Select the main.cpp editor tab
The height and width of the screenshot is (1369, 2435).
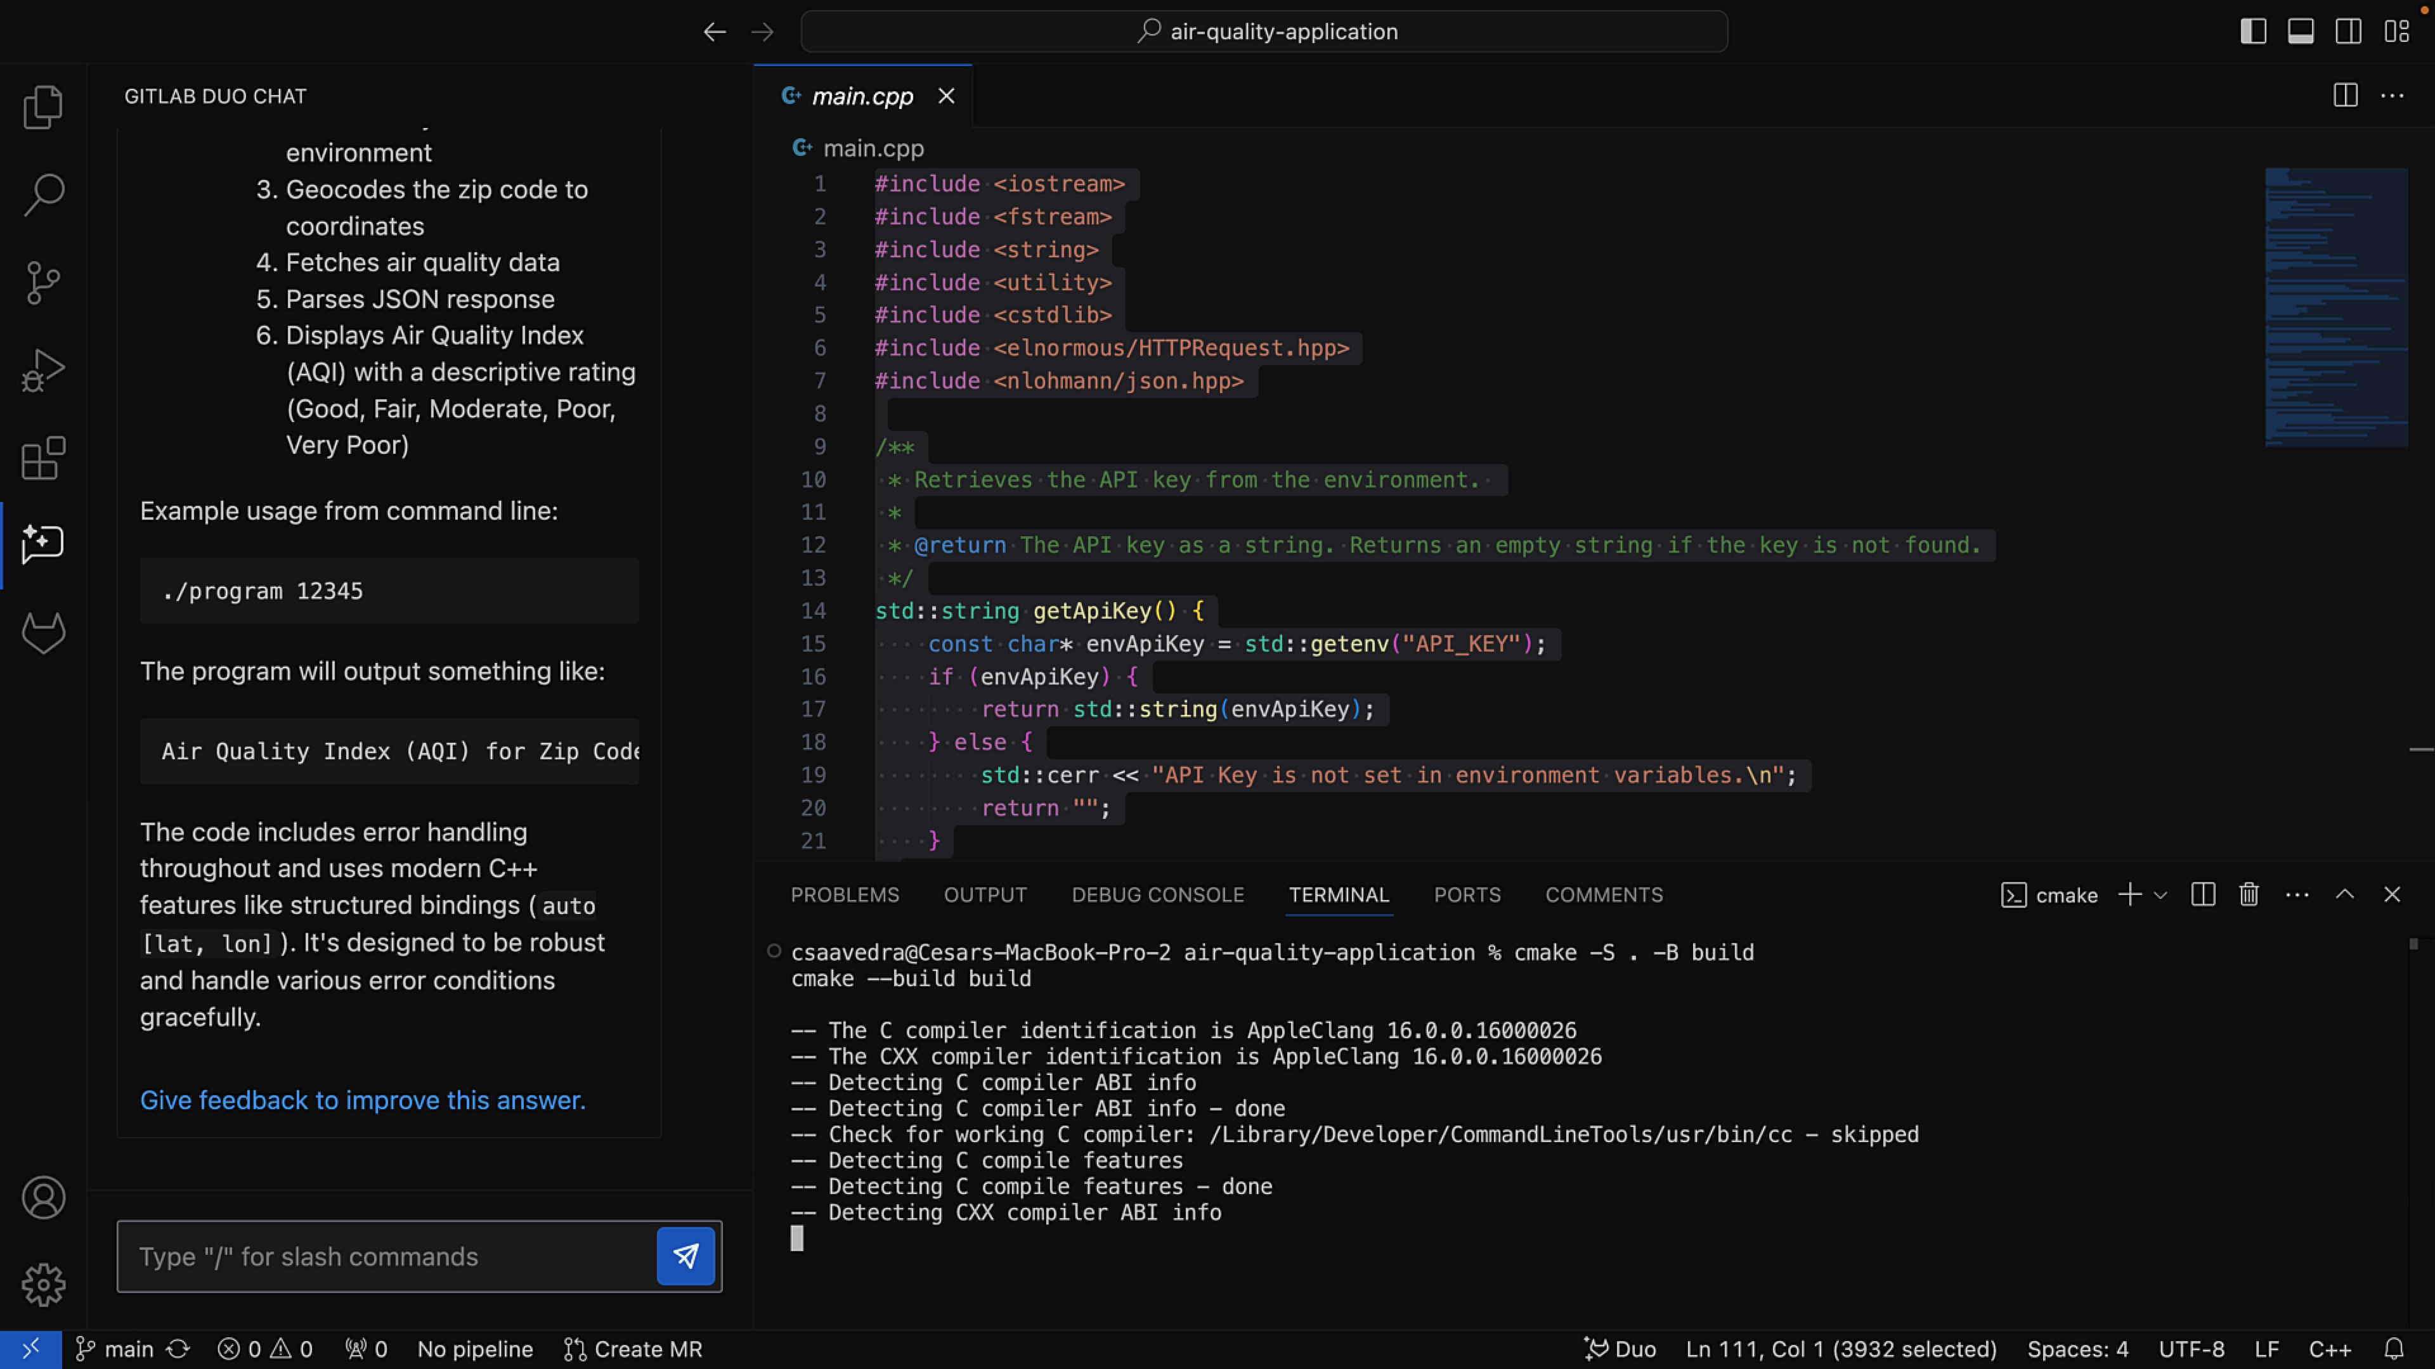(x=862, y=96)
